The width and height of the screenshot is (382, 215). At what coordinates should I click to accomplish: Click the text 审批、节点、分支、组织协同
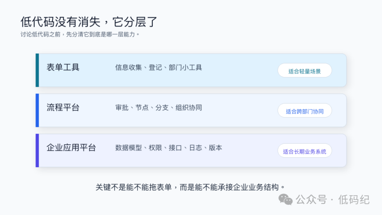158,107
